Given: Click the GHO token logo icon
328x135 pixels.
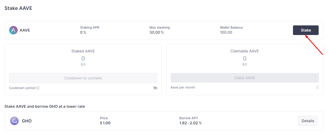Looking at the screenshot, I should point(14,121).
